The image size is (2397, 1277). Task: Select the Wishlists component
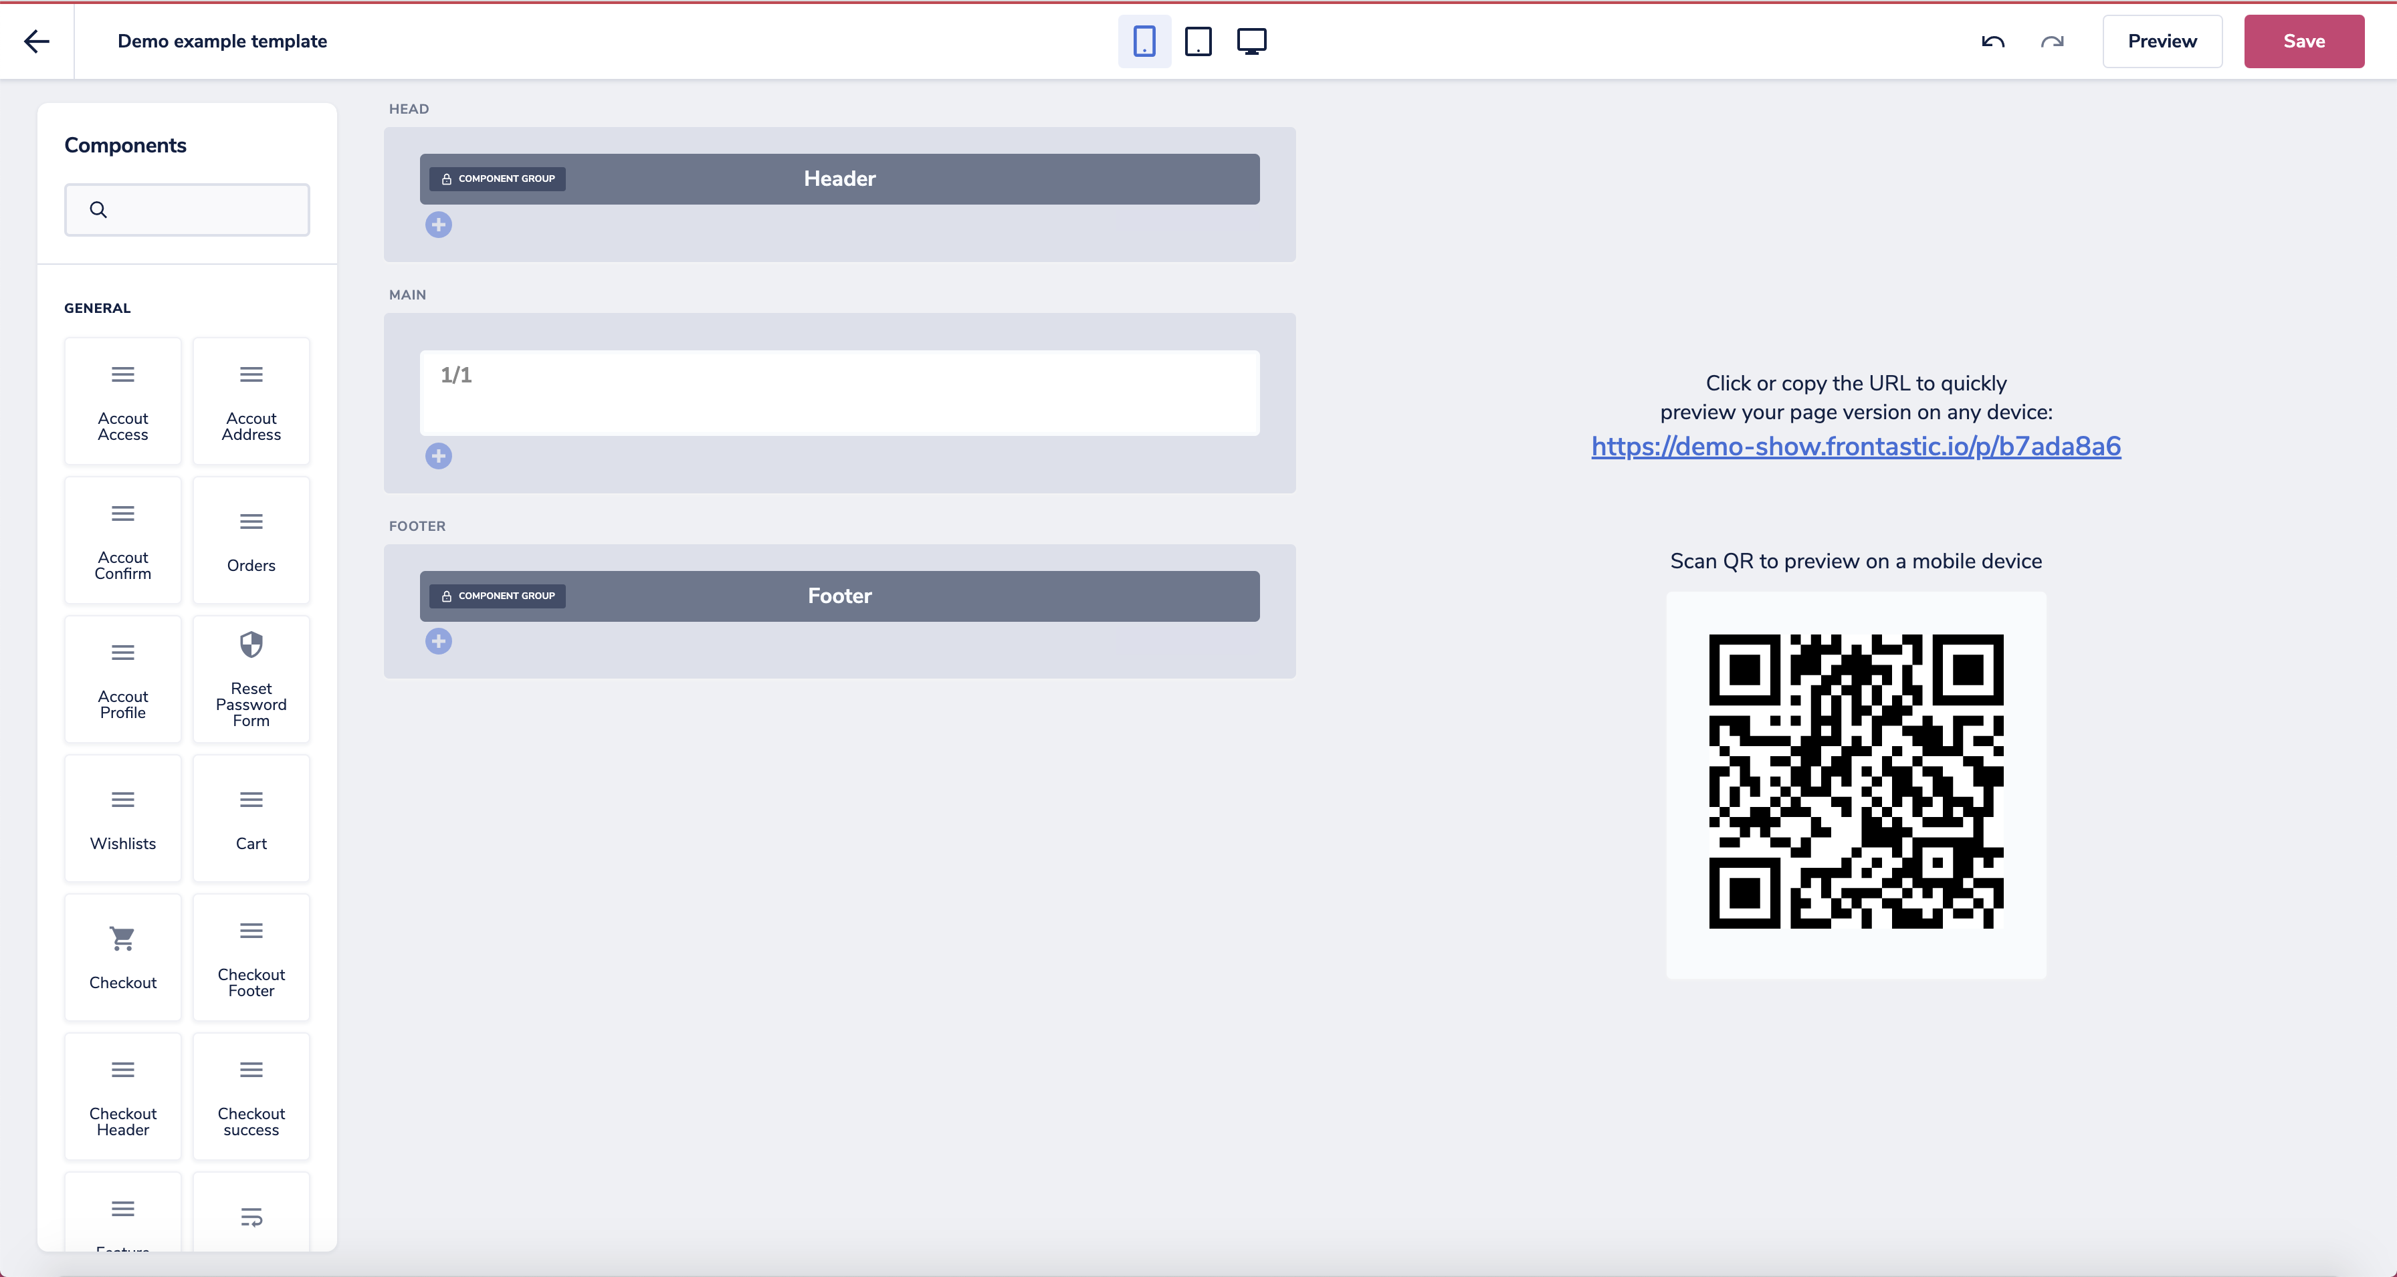tap(123, 818)
